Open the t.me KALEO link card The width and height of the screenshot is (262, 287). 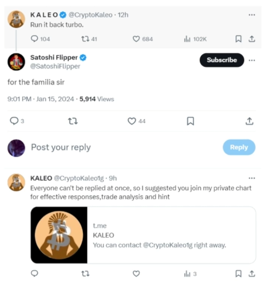[x=144, y=235]
